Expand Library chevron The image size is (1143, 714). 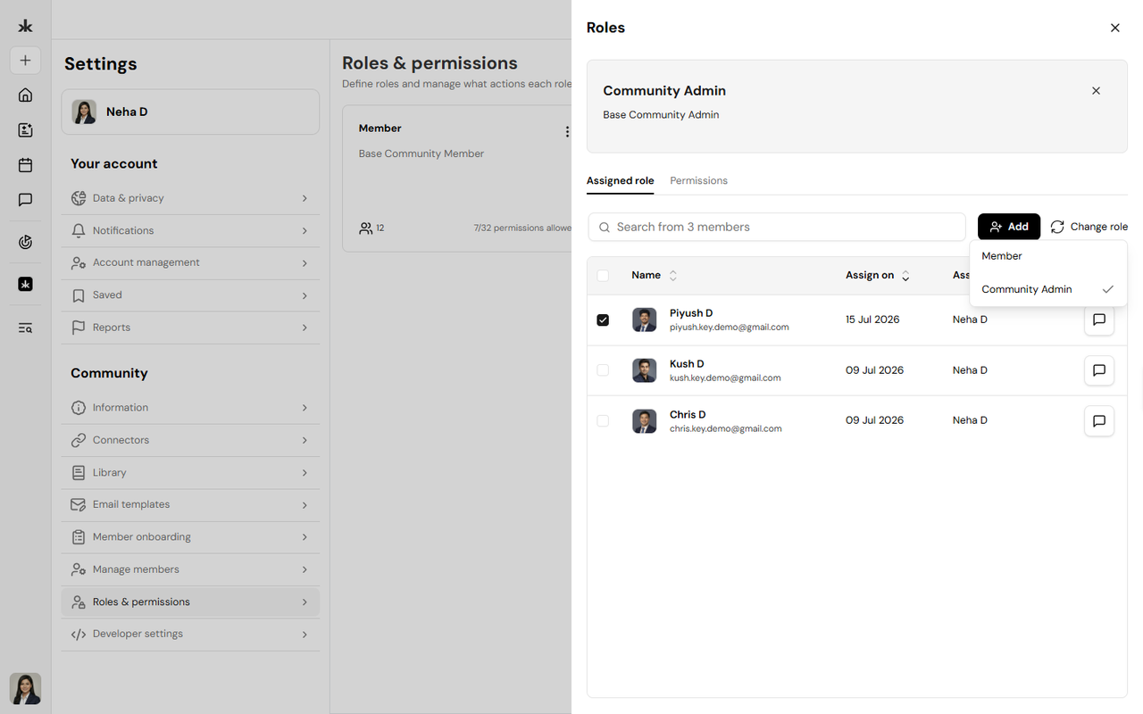point(305,473)
